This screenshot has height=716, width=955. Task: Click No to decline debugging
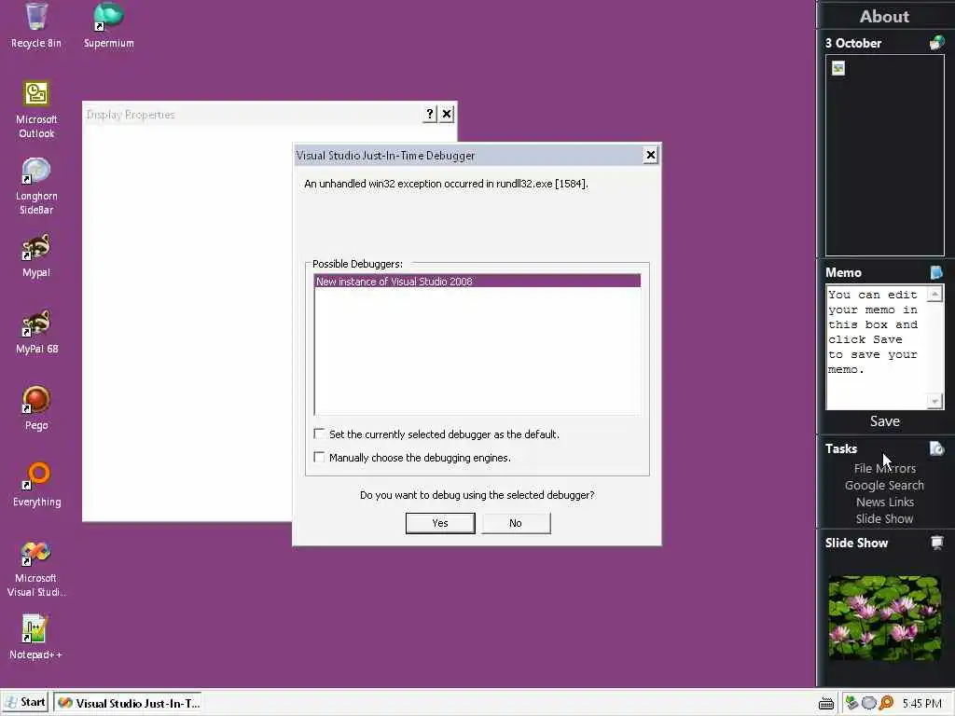(x=516, y=523)
